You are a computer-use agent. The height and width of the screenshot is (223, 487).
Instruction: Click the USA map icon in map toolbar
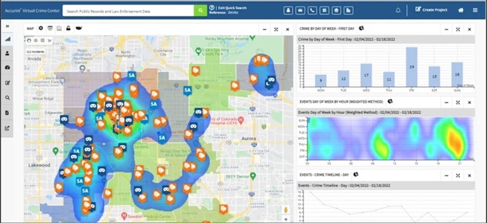click(79, 28)
